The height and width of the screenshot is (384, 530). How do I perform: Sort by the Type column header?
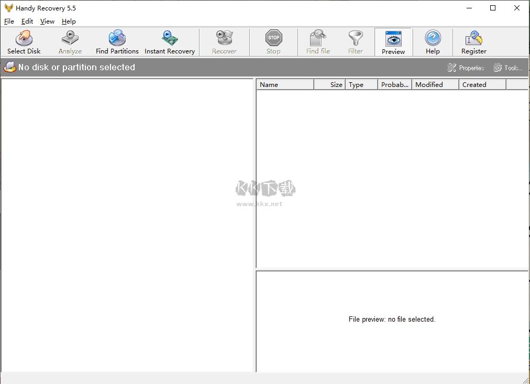361,84
